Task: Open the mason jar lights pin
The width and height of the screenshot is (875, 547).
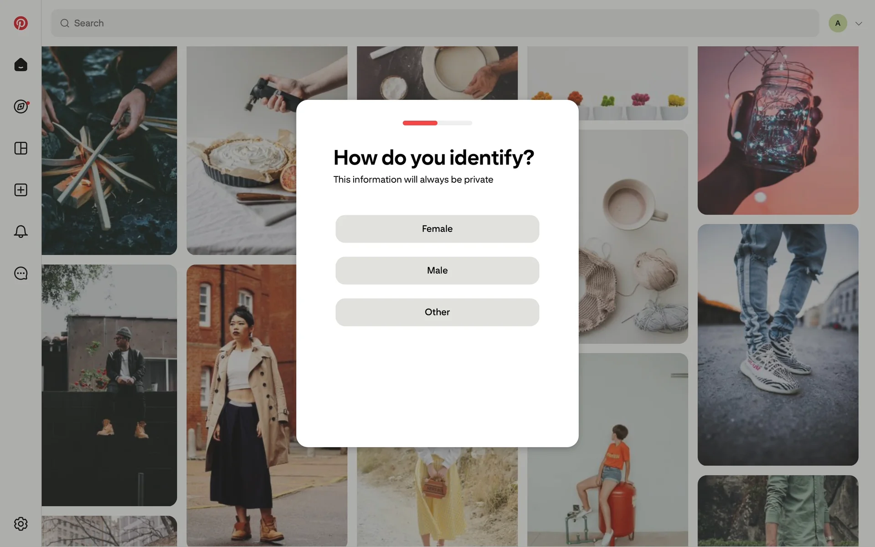Action: point(778,130)
